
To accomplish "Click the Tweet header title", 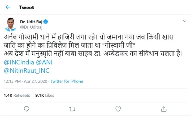I will 26,7.
